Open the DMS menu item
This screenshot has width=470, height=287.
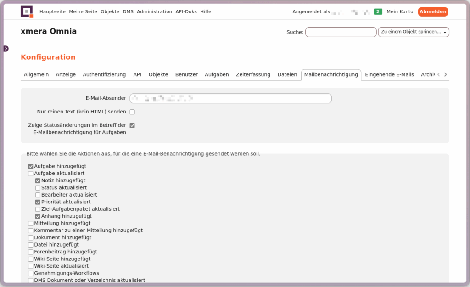tap(128, 11)
